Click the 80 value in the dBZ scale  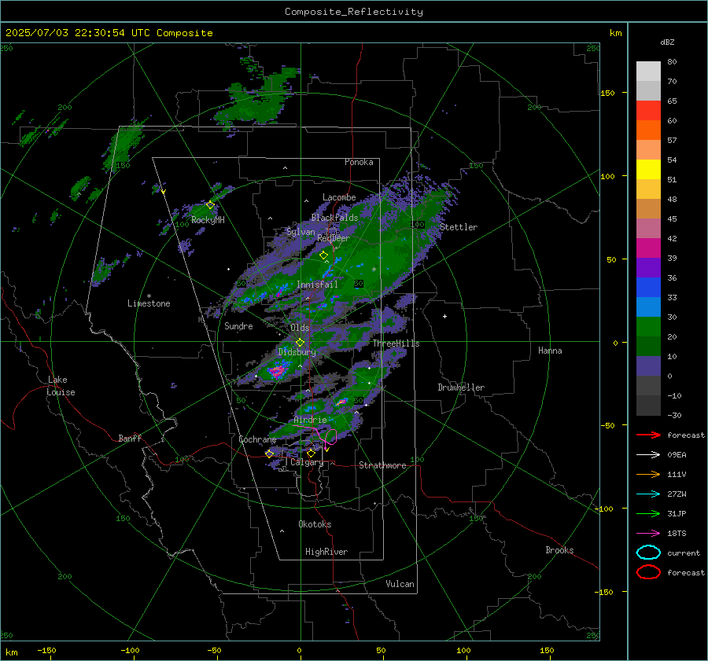click(672, 62)
